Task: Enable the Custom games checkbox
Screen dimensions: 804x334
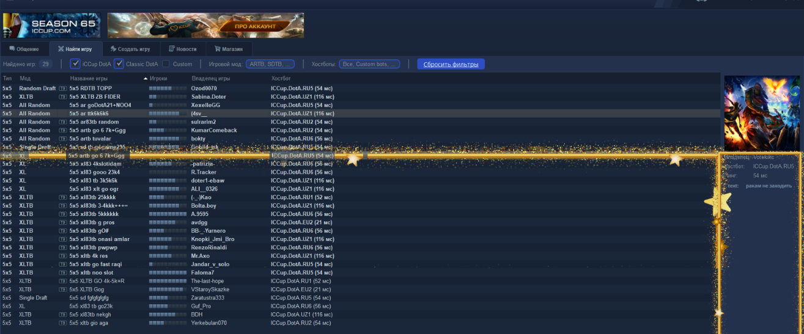Action: coord(166,64)
